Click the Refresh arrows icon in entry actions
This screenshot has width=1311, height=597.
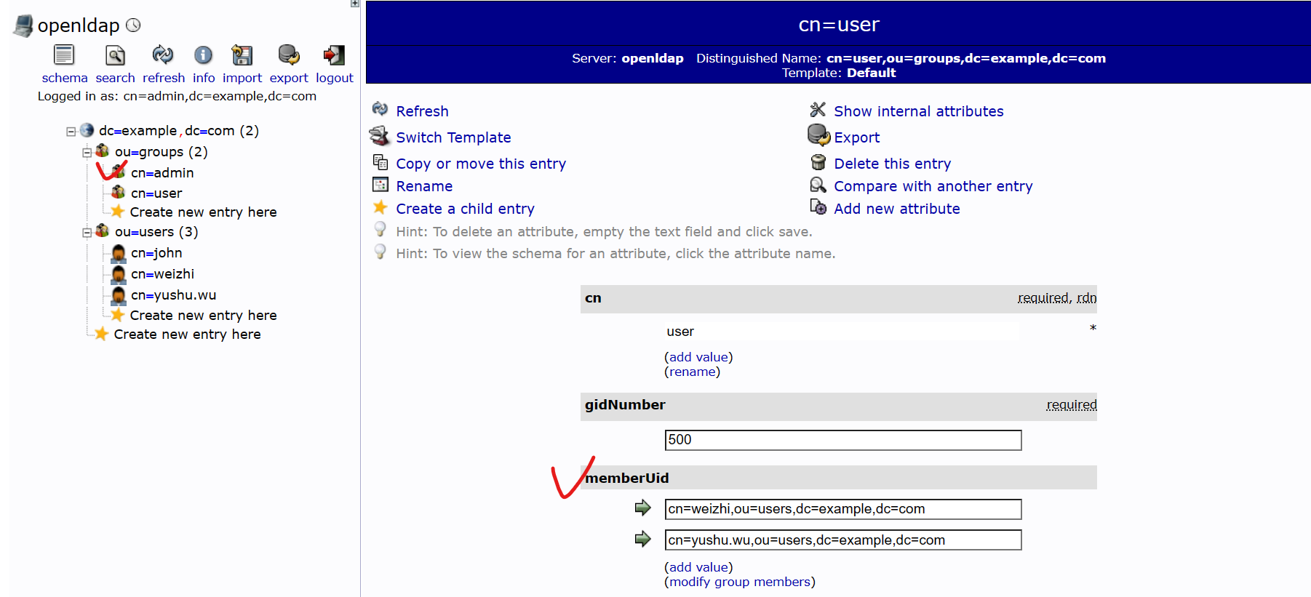click(380, 109)
